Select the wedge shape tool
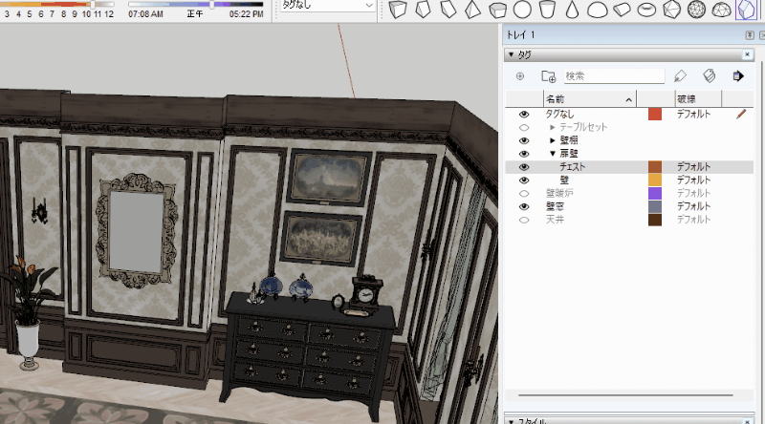The width and height of the screenshot is (765, 424). click(x=448, y=10)
